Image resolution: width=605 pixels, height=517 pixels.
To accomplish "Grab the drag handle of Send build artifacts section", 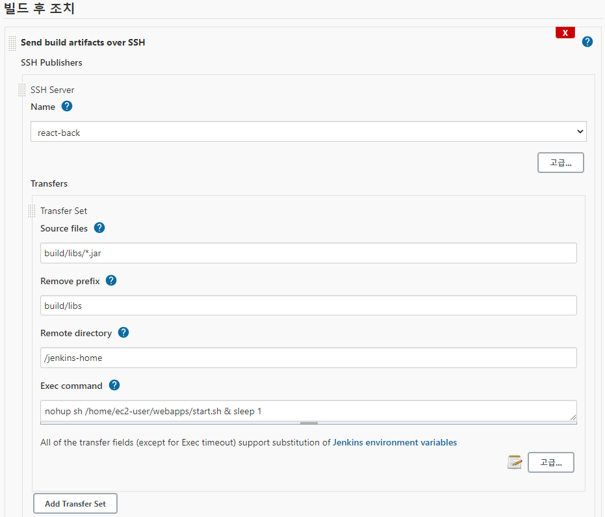I will (12, 43).
